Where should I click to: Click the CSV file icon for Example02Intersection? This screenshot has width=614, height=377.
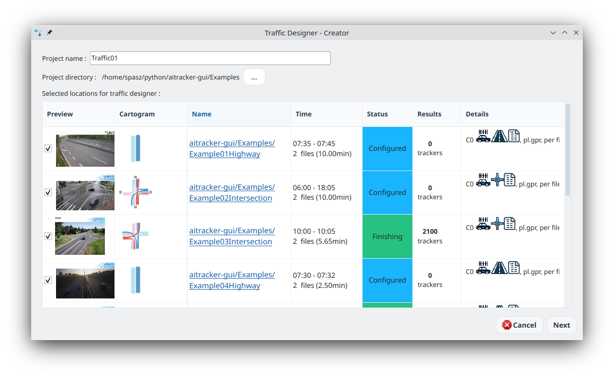510,180
